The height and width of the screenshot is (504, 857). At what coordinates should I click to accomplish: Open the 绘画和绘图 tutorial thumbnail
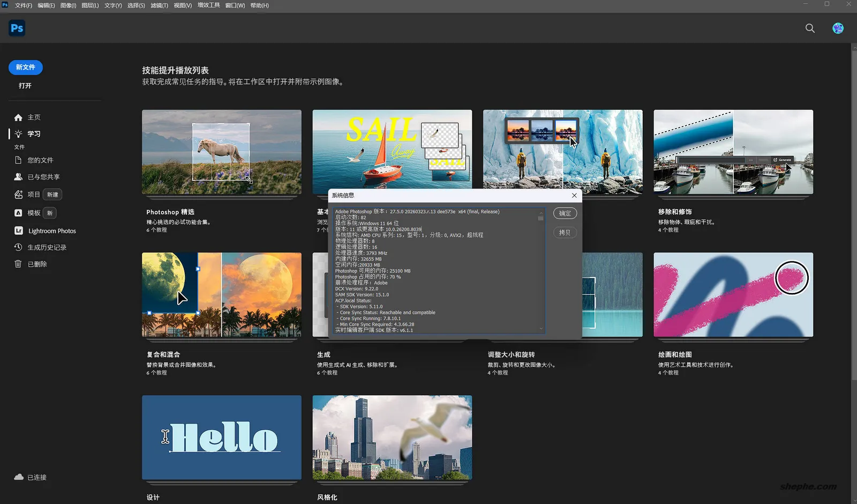[733, 295]
